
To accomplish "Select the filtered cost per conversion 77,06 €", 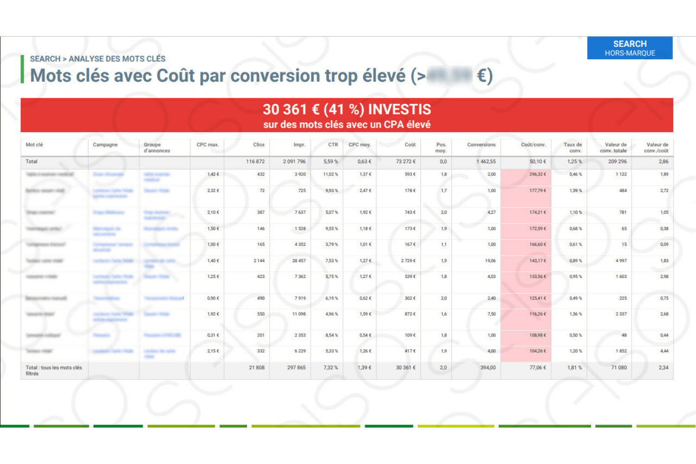I will (538, 367).
